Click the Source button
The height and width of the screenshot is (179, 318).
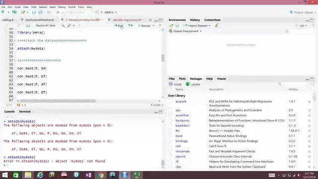tap(144, 26)
